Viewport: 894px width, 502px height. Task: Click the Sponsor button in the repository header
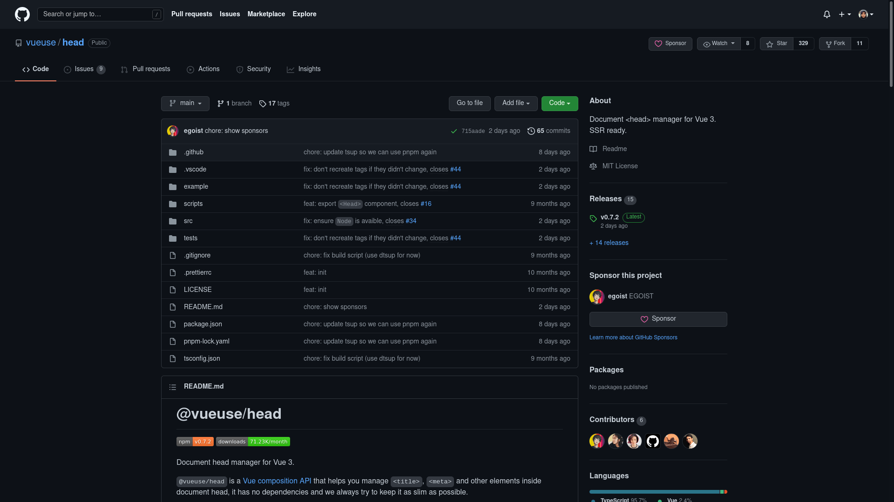point(670,44)
